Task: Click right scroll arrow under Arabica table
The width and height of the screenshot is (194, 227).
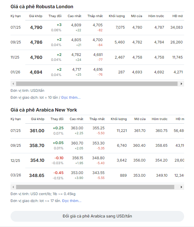Action: coord(181,187)
